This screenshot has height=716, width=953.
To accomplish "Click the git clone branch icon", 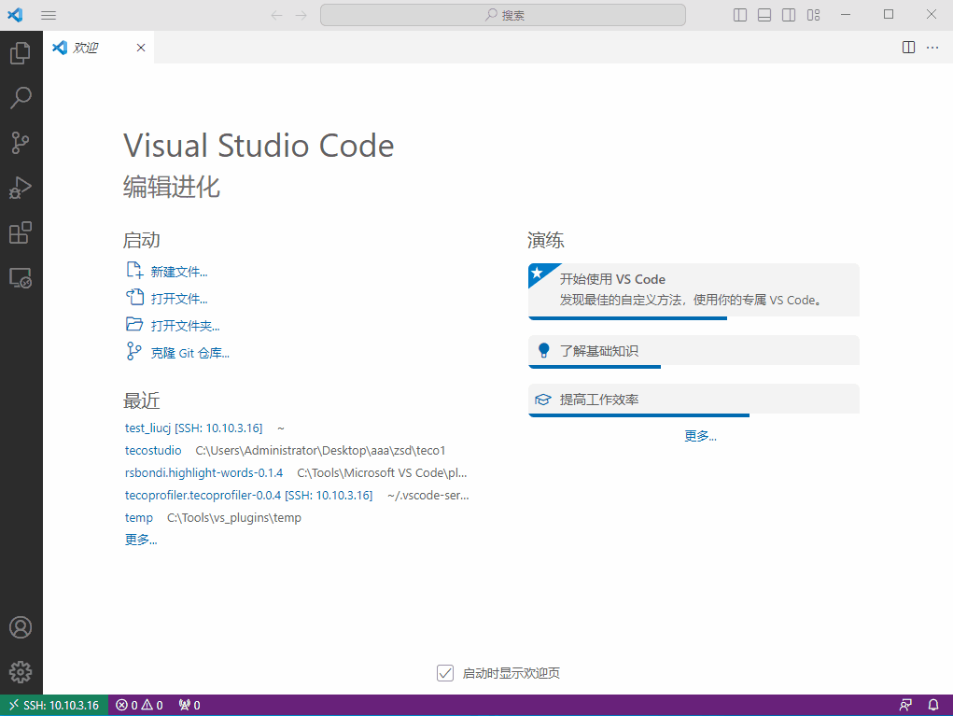I will click(x=133, y=351).
